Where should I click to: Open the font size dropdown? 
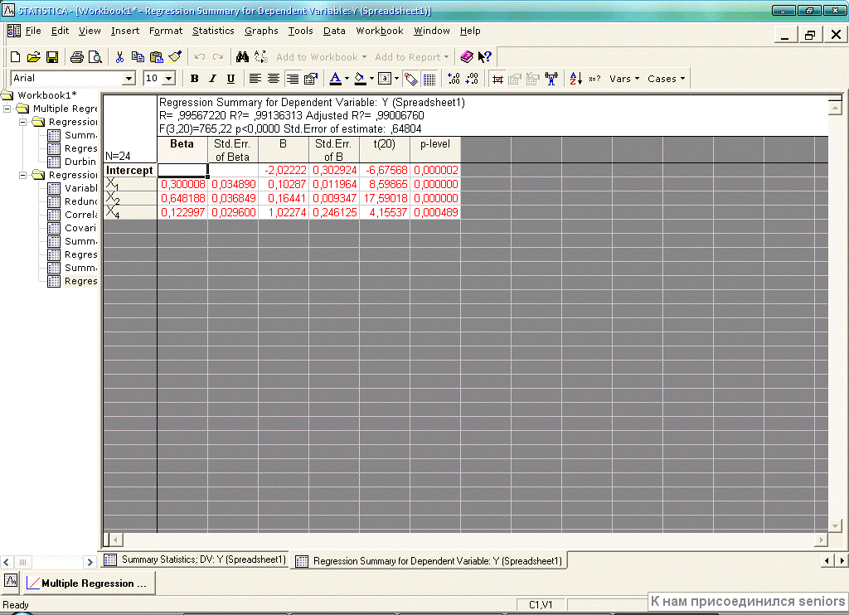pyautogui.click(x=169, y=79)
